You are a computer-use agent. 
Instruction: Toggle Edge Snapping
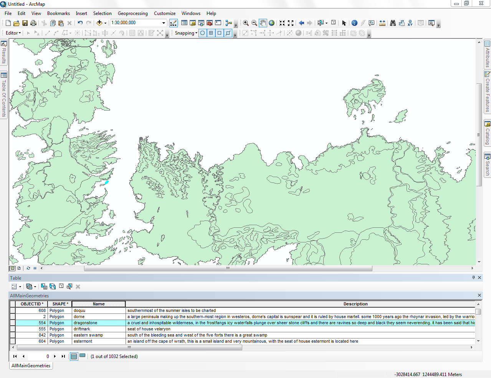228,33
